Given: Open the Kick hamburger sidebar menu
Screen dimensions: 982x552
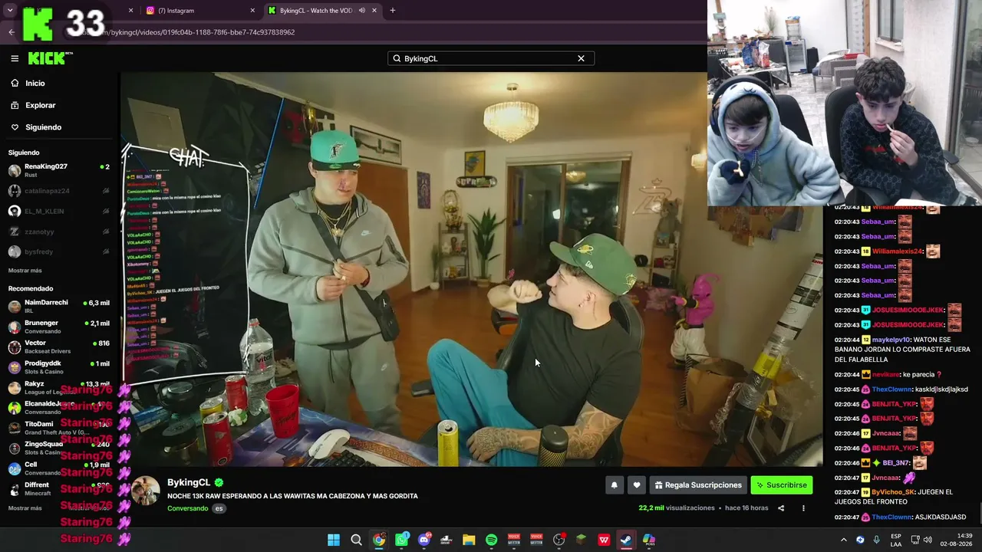Looking at the screenshot, I should pyautogui.click(x=15, y=58).
